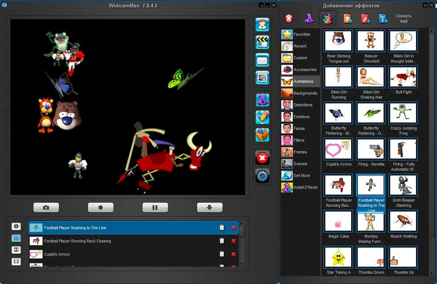Open the gear settings icon
The image size is (437, 284).
point(262,176)
